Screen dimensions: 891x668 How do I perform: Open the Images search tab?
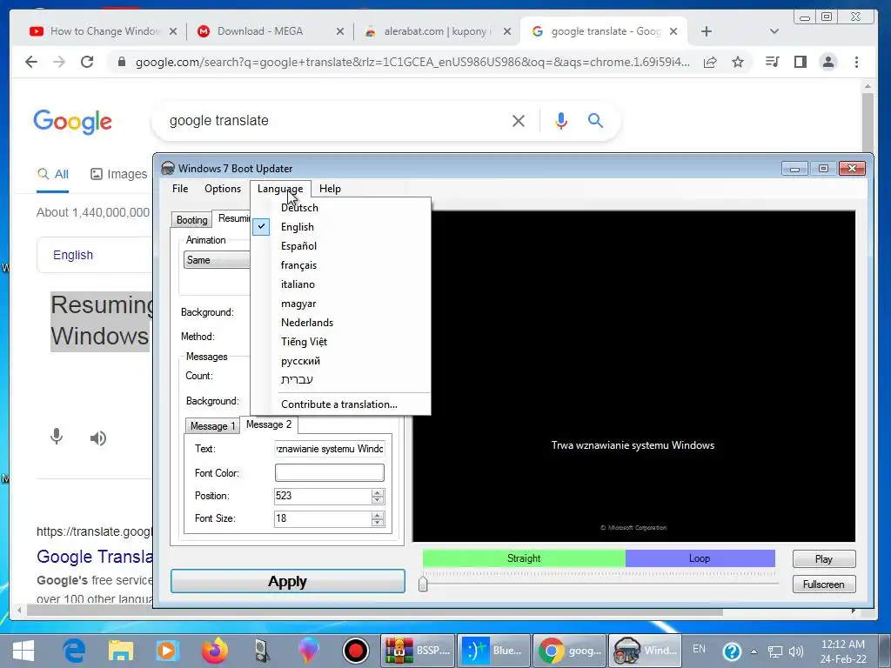pos(118,174)
